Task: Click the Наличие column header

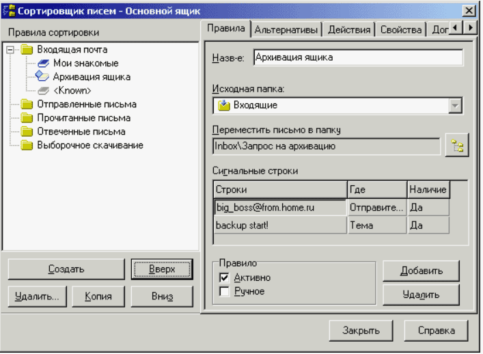Action: [428, 189]
